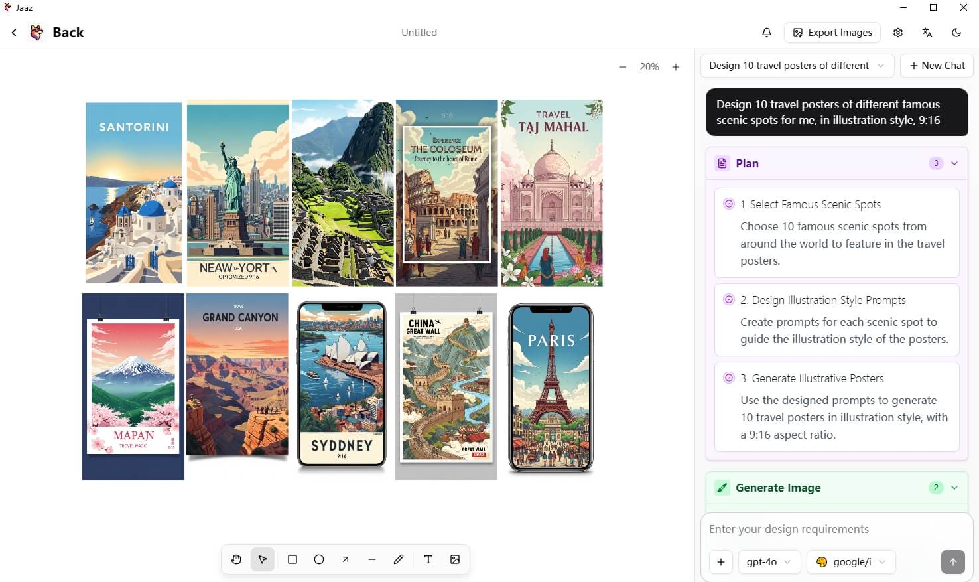Click the Plan step count badge 3

coord(936,163)
